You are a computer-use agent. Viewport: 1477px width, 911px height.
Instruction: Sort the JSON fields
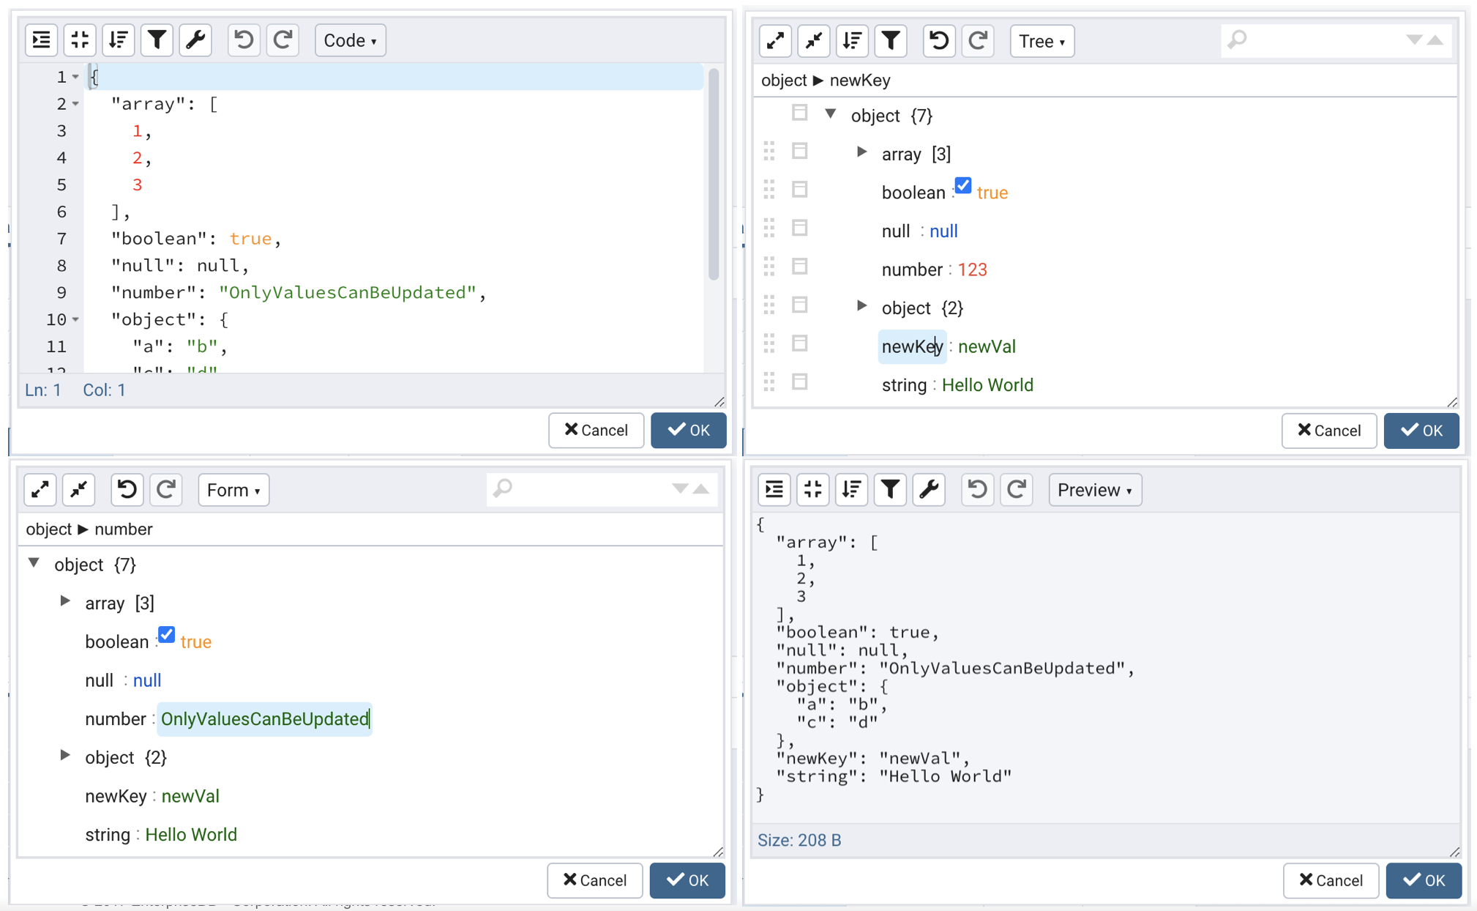(118, 40)
